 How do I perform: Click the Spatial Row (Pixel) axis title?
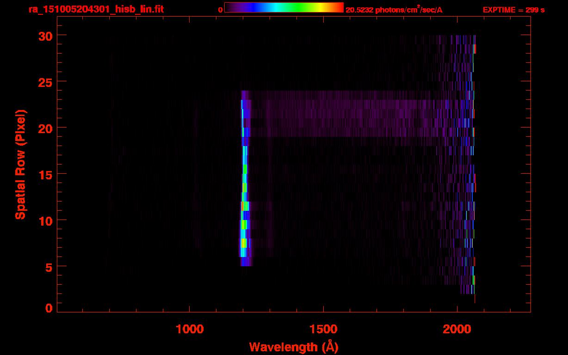[20, 165]
